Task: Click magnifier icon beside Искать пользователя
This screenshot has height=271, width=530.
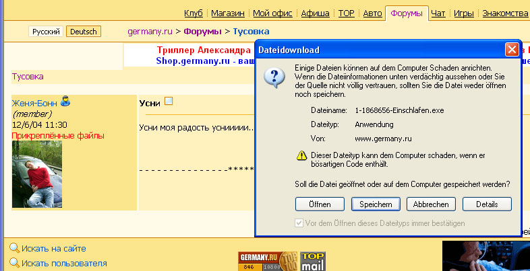Action: pos(15,262)
